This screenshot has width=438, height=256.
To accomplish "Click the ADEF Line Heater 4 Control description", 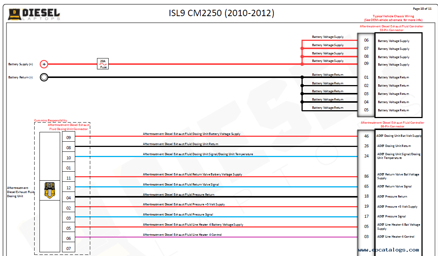I will (396, 237).
